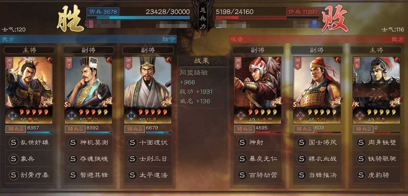Viewport: 408px width, 196px height.
Task: Select the 乱世奸雄 skill
Action: [29, 142]
